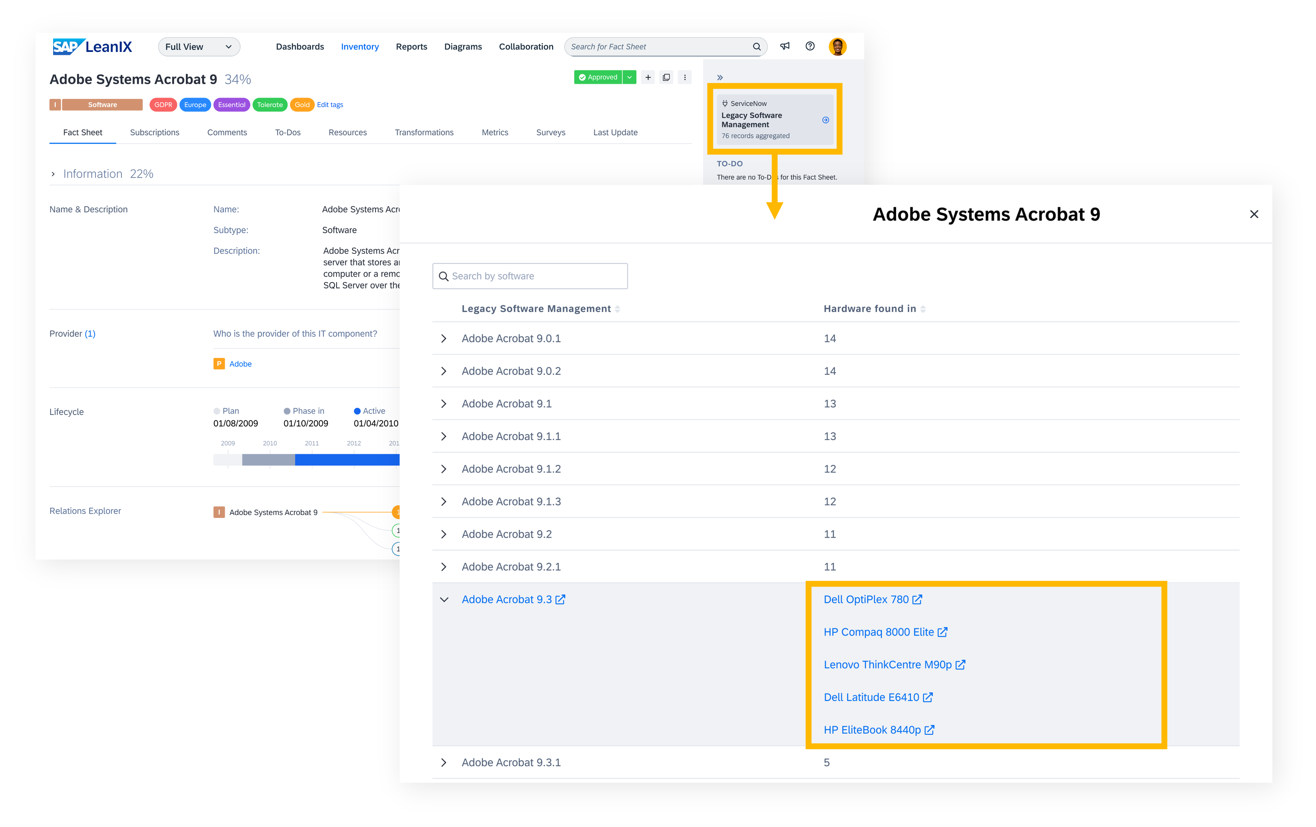Open the Adobe provider link

click(x=240, y=364)
